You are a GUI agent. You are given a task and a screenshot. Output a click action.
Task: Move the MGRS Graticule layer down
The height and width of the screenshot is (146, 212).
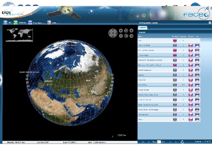tap(191, 70)
